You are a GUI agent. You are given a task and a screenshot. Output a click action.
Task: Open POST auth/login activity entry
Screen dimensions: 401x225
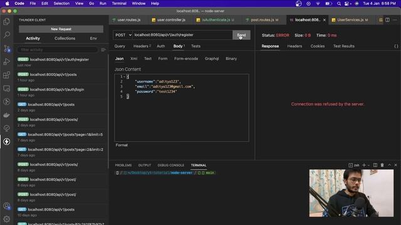[61, 92]
